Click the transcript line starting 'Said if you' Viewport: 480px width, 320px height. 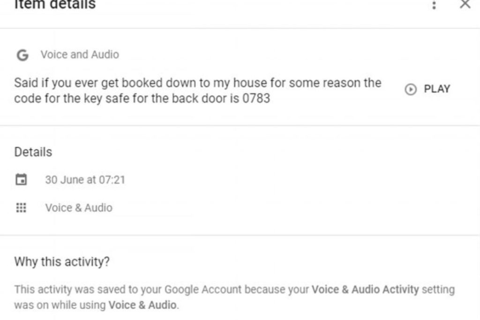[197, 83]
